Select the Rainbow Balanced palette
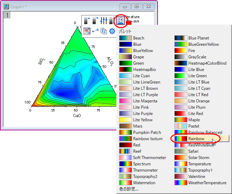The image size is (232, 194). pos(198,132)
